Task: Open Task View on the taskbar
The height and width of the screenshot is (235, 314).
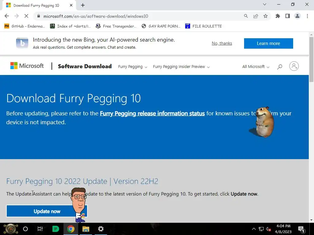Action: pos(40,229)
